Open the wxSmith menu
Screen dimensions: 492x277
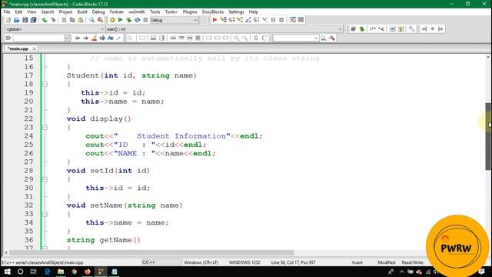pyautogui.click(x=137, y=12)
